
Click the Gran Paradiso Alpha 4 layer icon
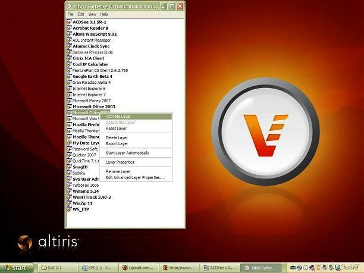coord(69,83)
